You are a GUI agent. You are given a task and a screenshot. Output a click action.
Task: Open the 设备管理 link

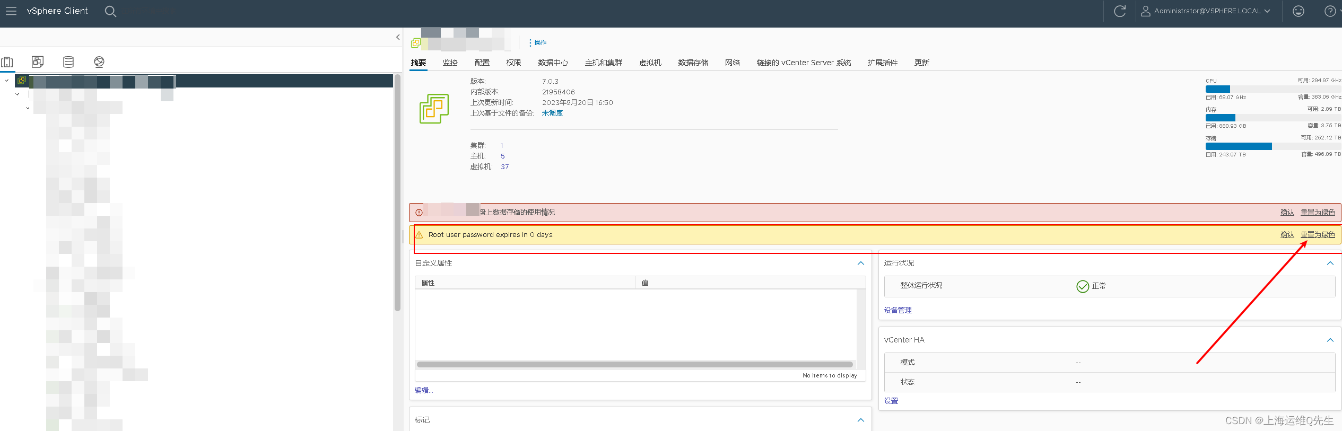(897, 310)
